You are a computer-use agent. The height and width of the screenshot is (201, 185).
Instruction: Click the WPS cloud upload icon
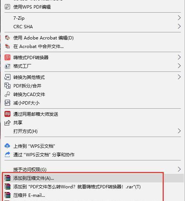coord(7,146)
